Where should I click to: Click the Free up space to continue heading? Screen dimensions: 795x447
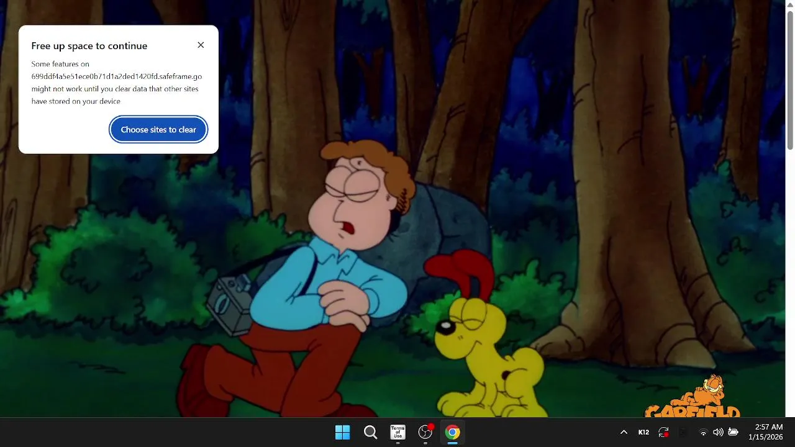(x=89, y=46)
